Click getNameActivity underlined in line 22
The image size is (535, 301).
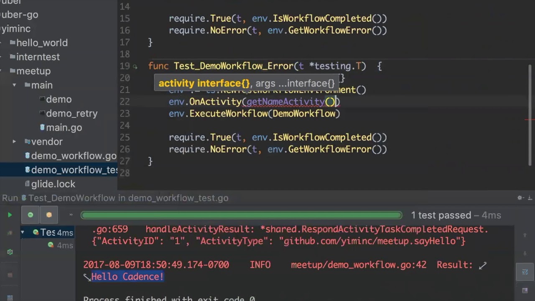[x=285, y=102]
